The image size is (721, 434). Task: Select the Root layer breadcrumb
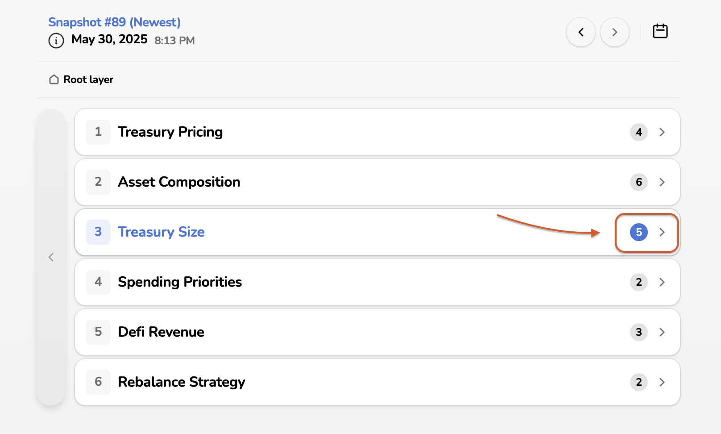coord(88,79)
